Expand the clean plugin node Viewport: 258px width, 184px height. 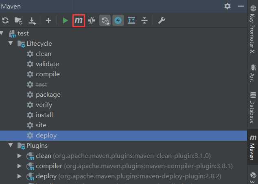pyautogui.click(x=20, y=156)
